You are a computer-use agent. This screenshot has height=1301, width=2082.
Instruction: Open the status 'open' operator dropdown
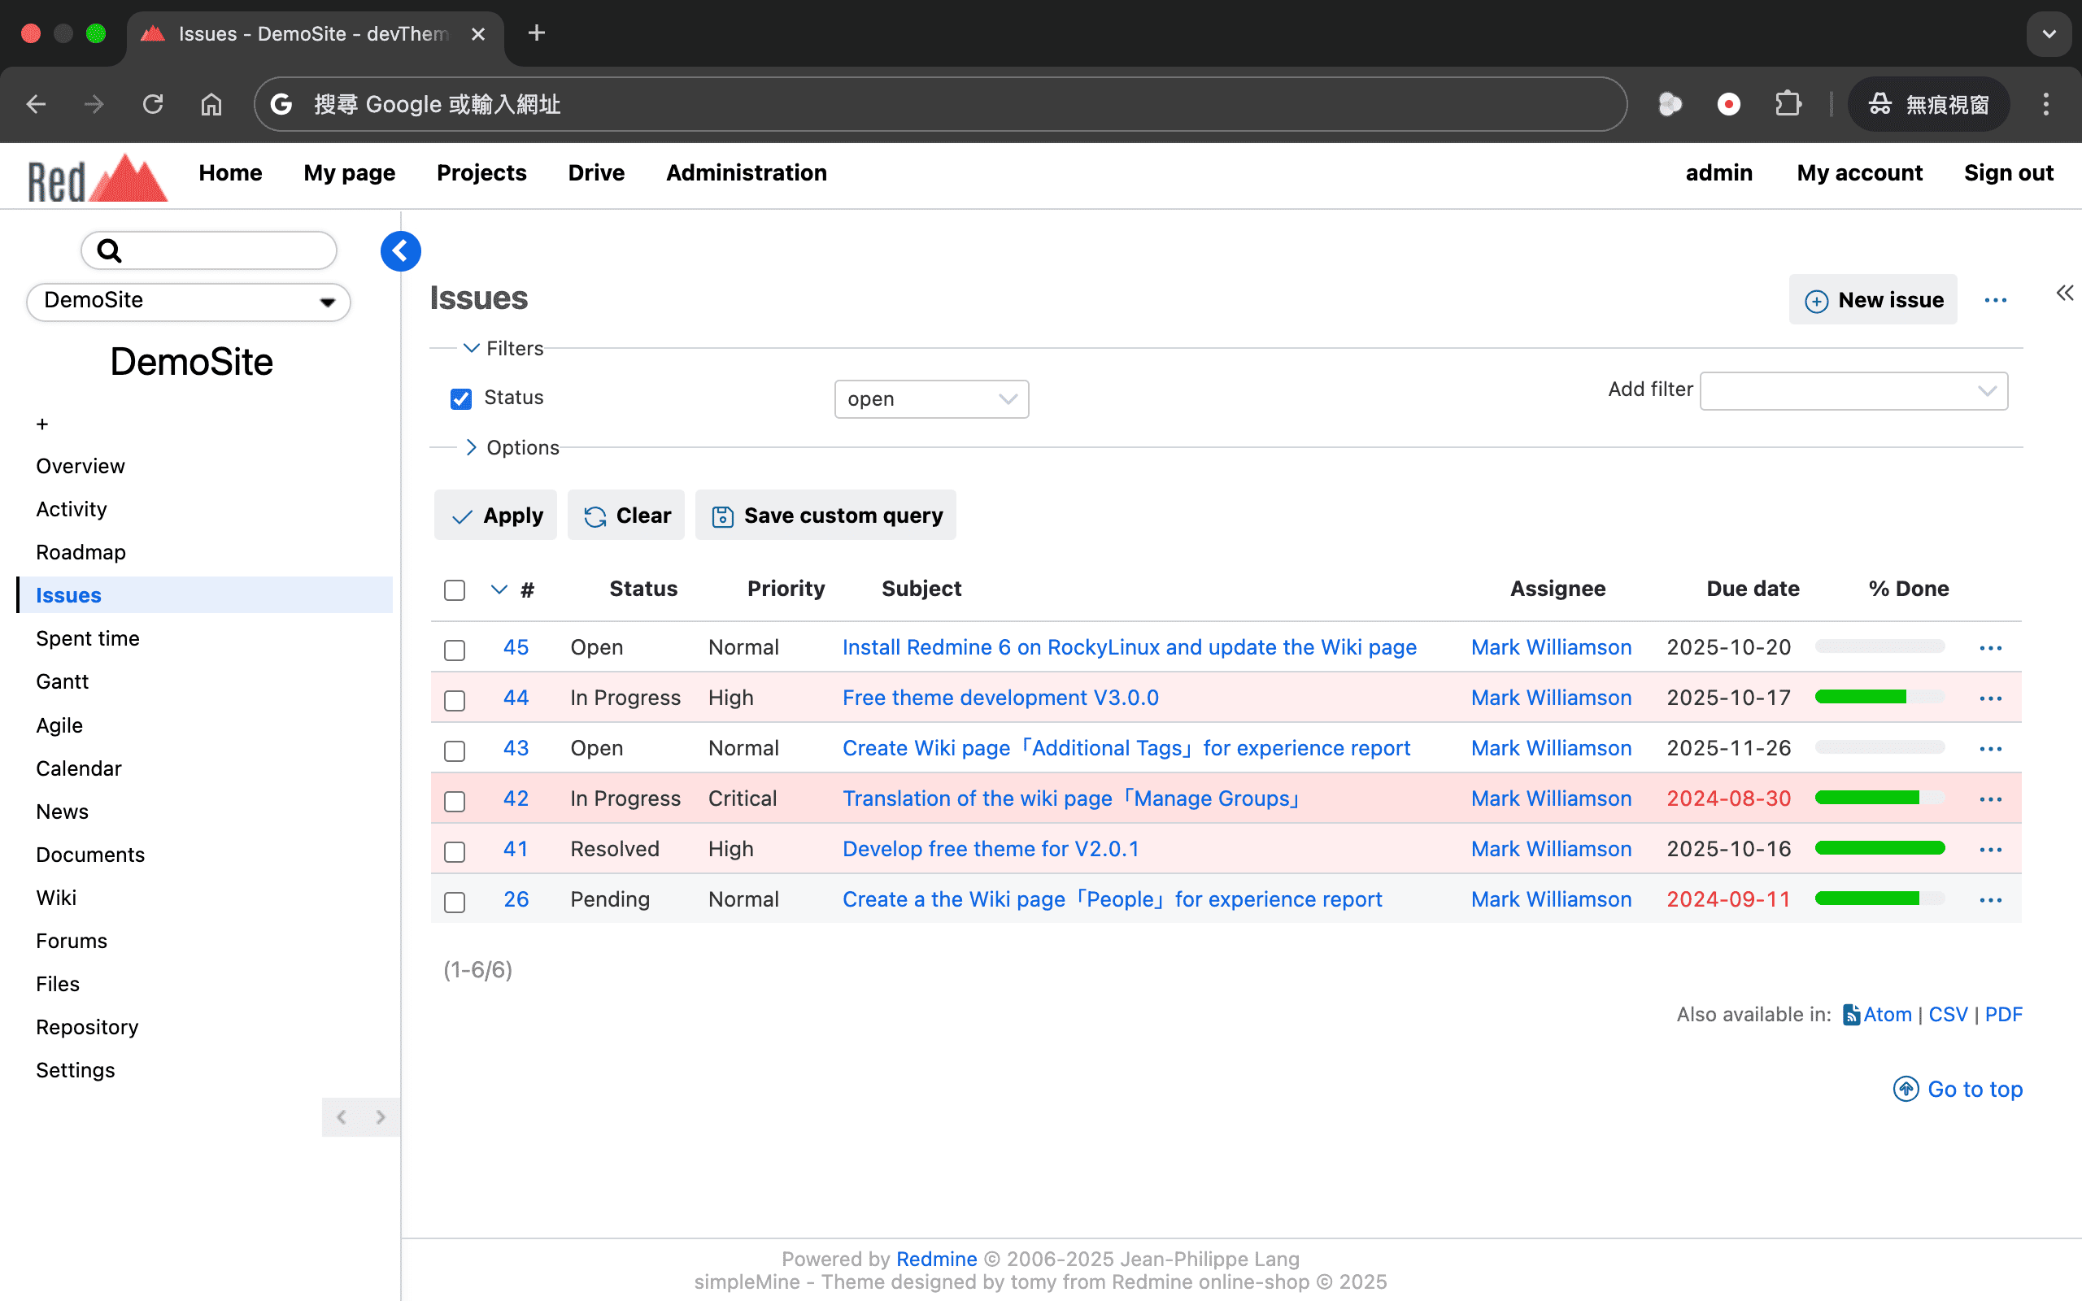931,399
